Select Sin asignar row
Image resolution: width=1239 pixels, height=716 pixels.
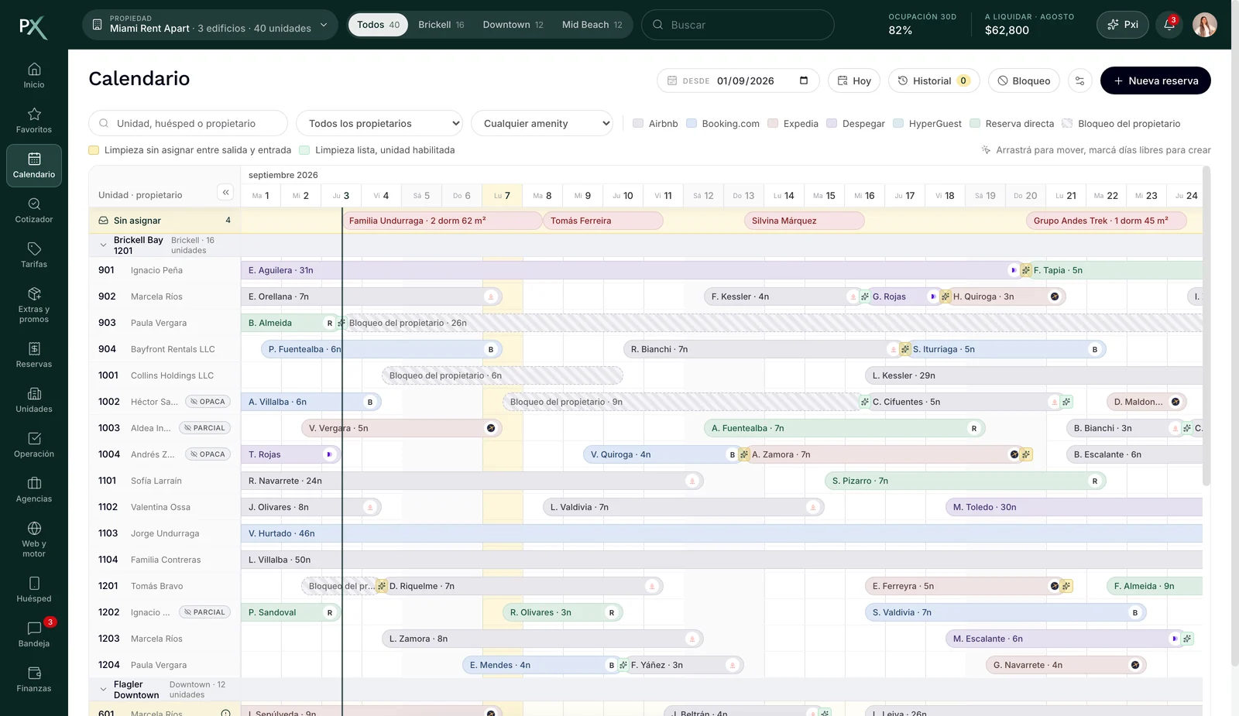tap(164, 221)
